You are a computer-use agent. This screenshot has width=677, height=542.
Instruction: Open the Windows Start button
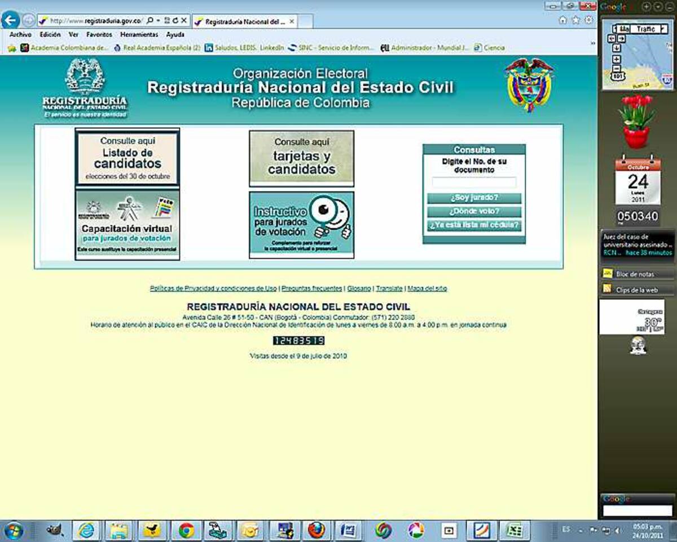13,530
